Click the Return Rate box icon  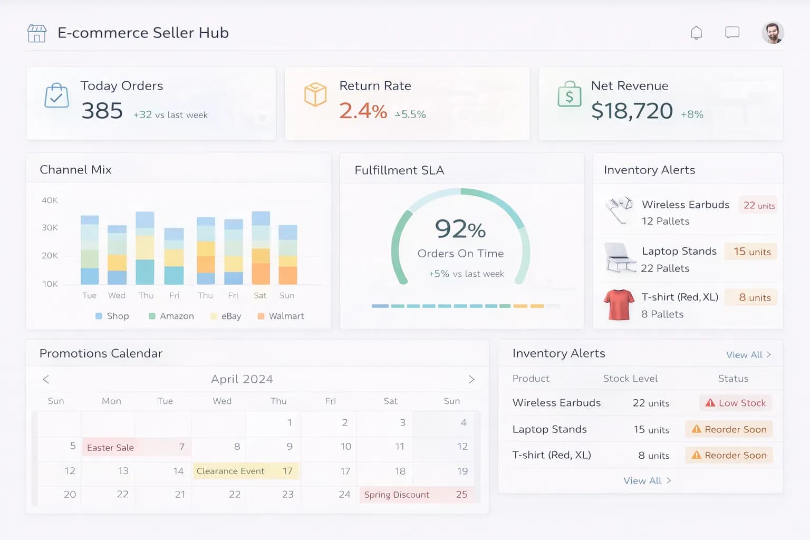click(x=315, y=95)
